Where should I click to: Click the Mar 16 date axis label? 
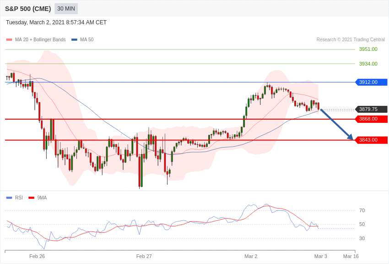pyautogui.click(x=351, y=256)
